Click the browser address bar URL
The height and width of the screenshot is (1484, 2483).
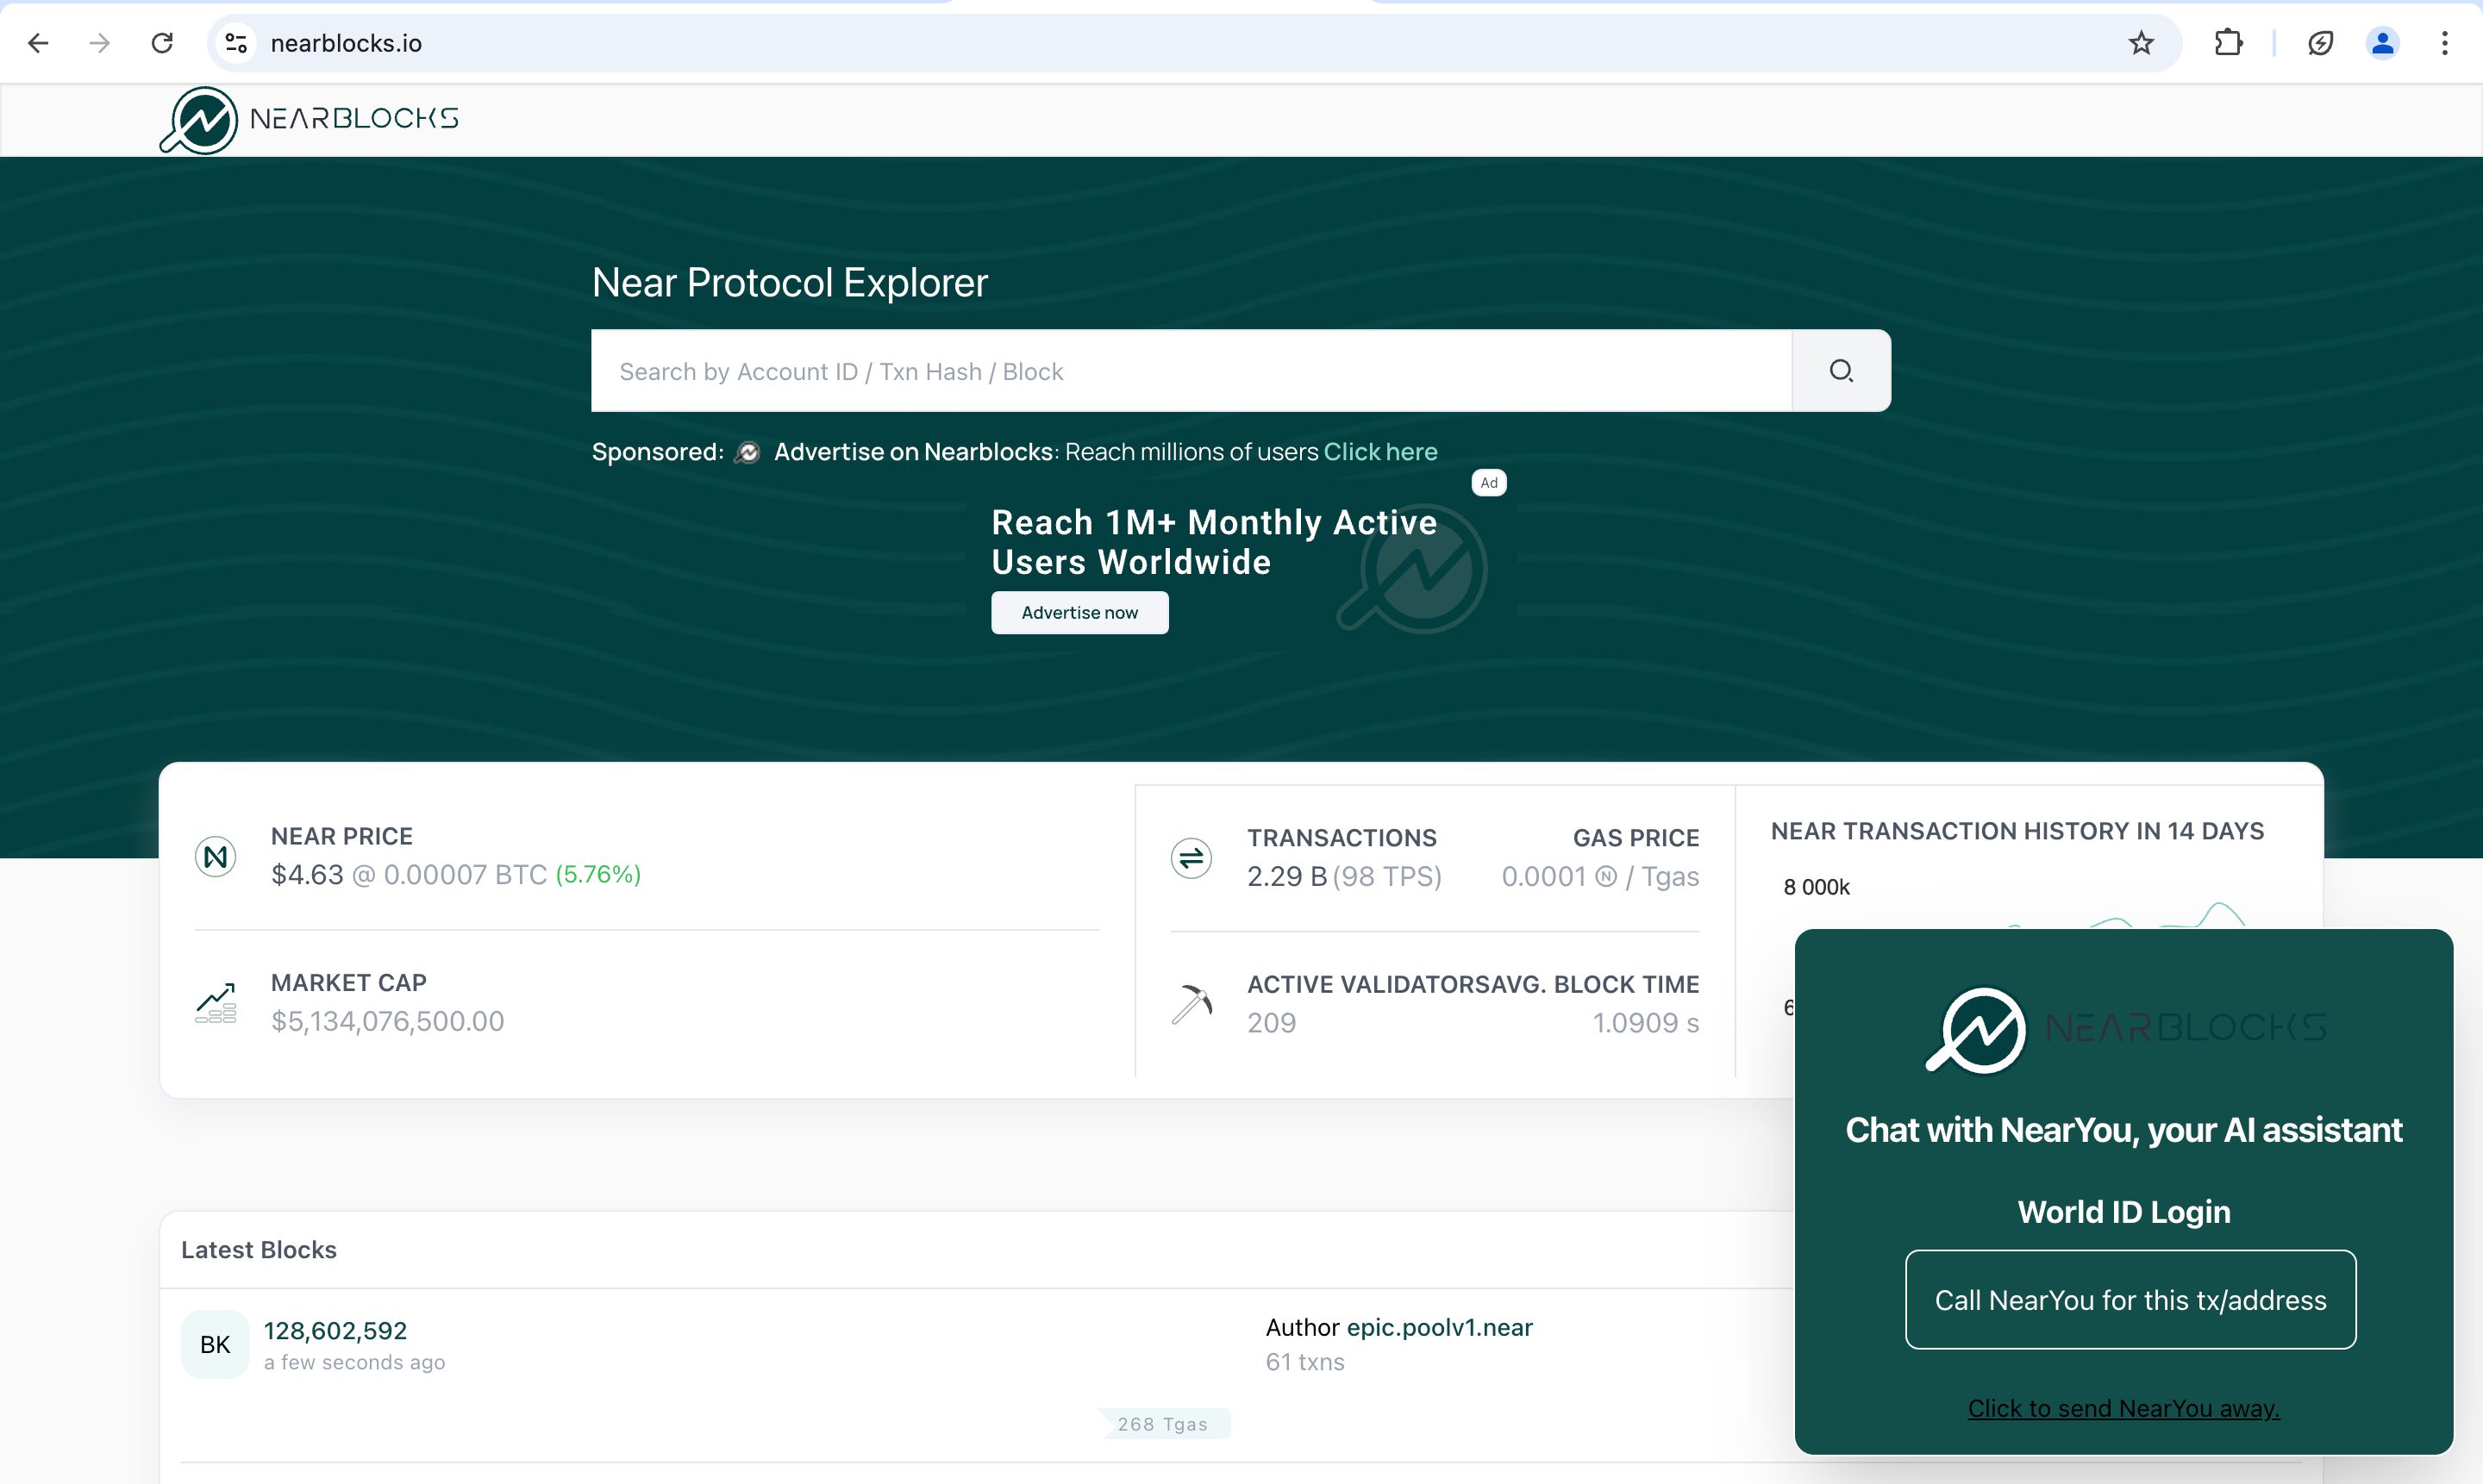[x=346, y=43]
